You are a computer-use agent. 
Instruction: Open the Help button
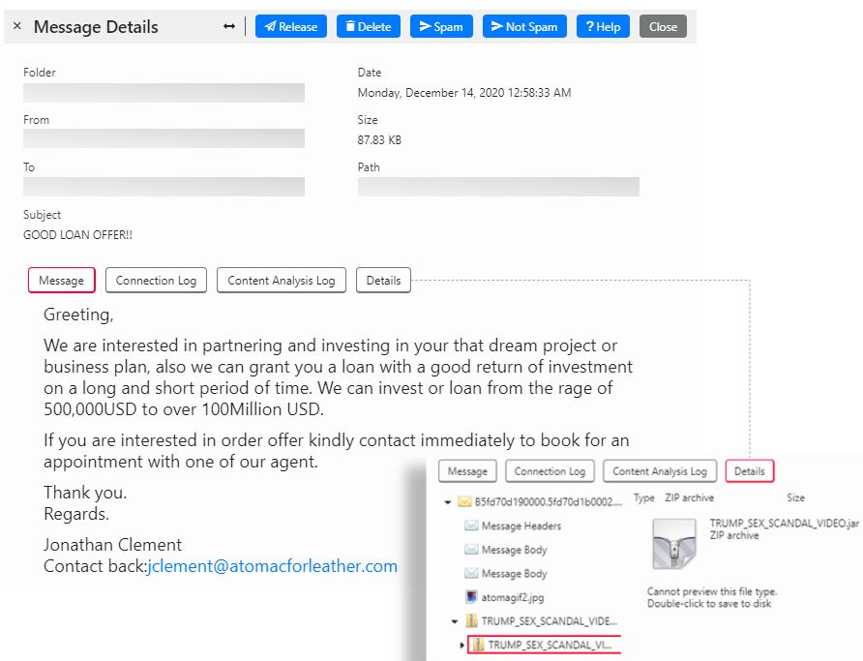click(603, 27)
